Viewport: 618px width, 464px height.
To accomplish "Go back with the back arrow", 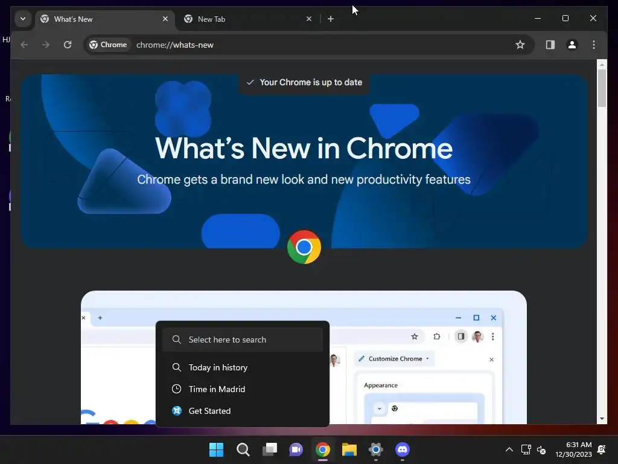I will (24, 45).
